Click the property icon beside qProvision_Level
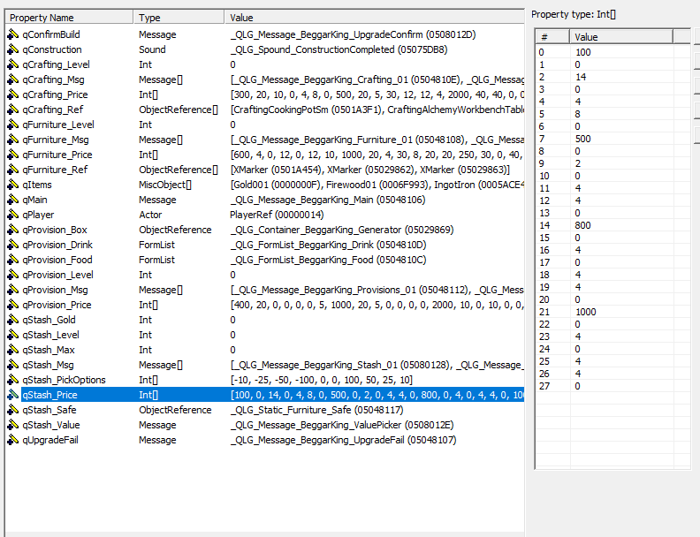This screenshot has height=537, width=700. point(13,275)
